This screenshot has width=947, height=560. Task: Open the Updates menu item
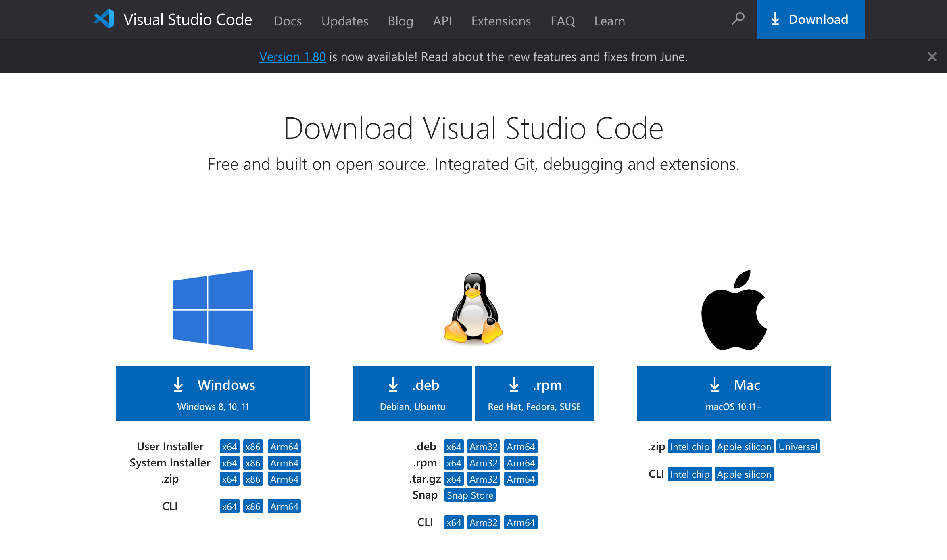(x=345, y=21)
